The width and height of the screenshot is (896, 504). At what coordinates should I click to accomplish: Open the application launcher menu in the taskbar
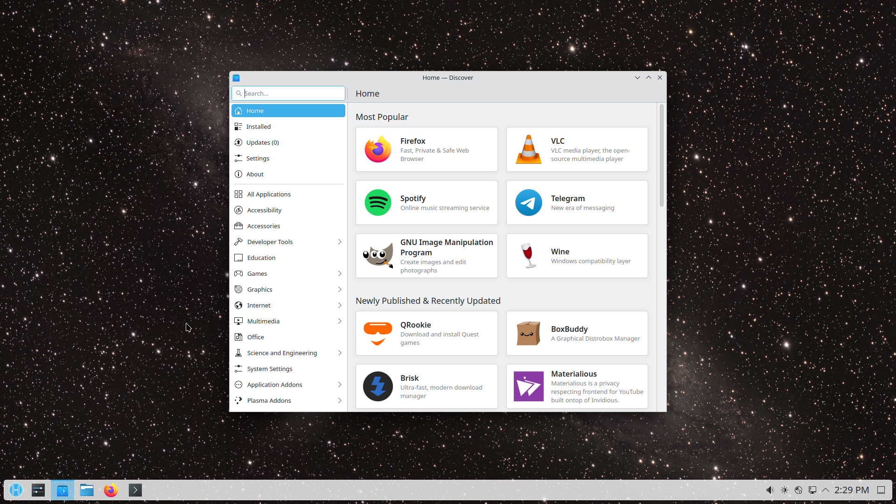tap(16, 490)
